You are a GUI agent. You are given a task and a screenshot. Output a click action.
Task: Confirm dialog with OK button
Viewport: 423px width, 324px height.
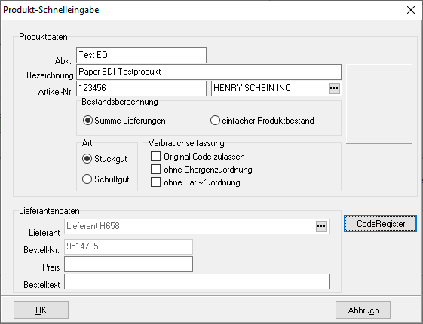pos(41,310)
